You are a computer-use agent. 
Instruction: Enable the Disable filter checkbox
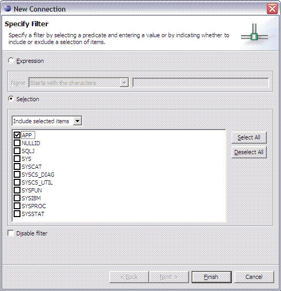pos(11,233)
